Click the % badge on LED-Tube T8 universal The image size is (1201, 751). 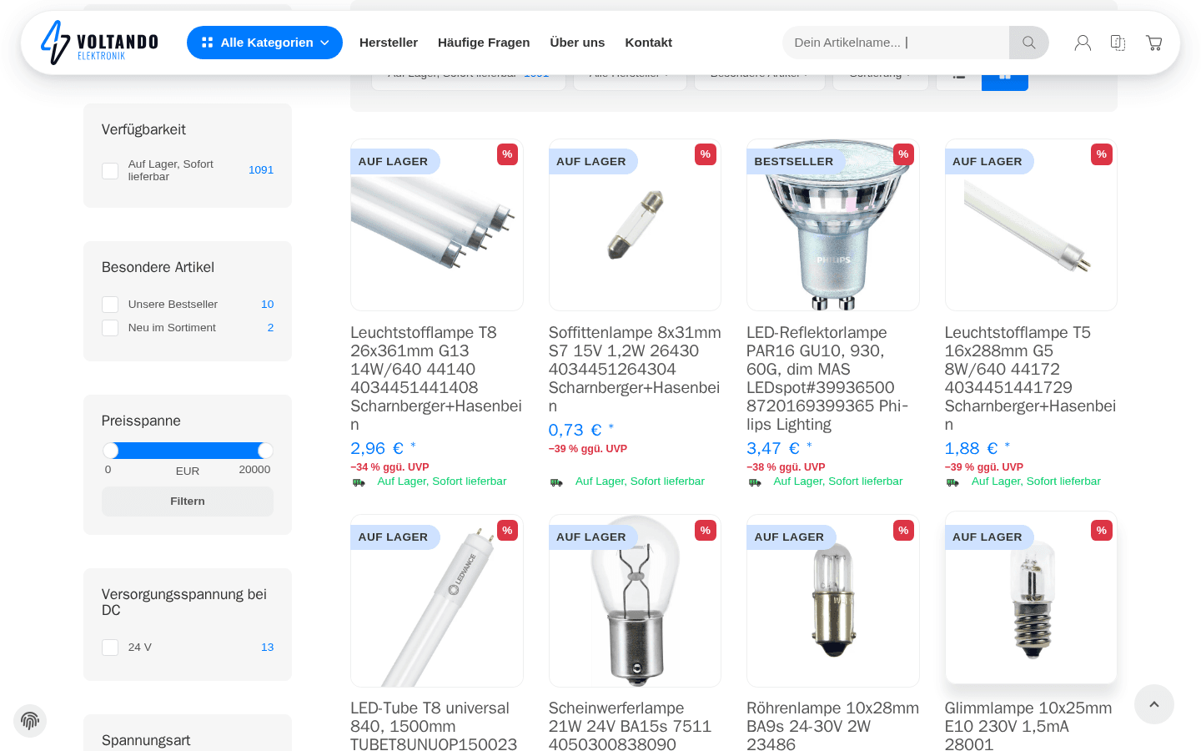click(507, 531)
